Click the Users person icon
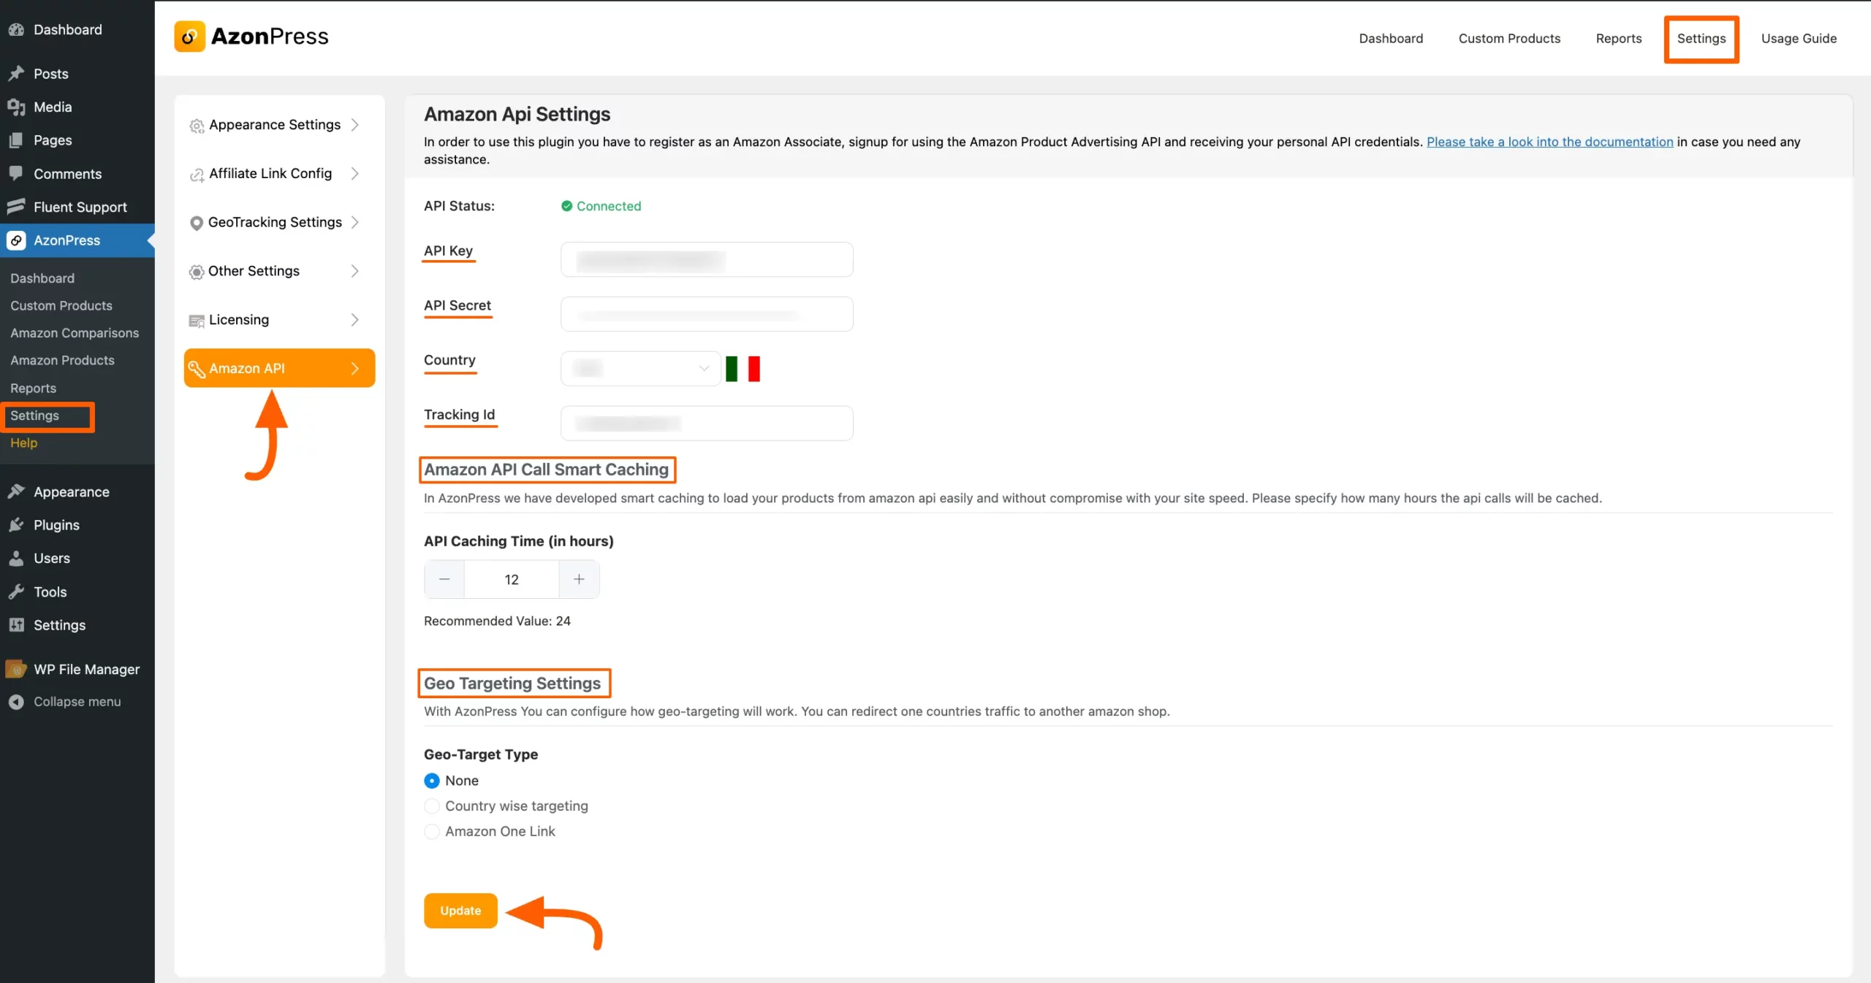1871x983 pixels. point(16,559)
